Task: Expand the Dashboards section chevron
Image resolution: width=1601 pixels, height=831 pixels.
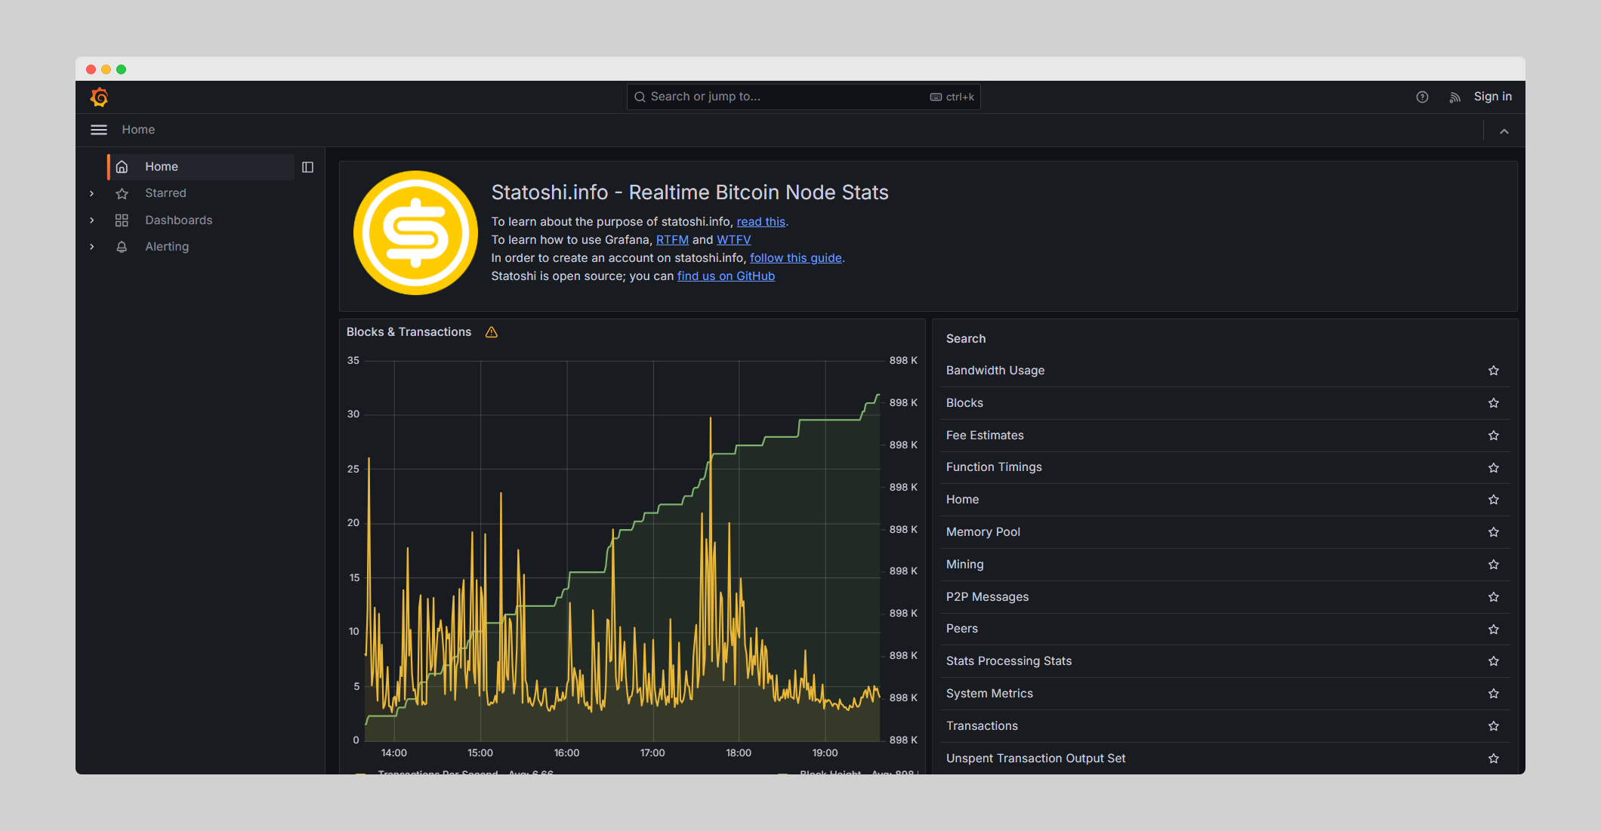Action: pyautogui.click(x=92, y=220)
